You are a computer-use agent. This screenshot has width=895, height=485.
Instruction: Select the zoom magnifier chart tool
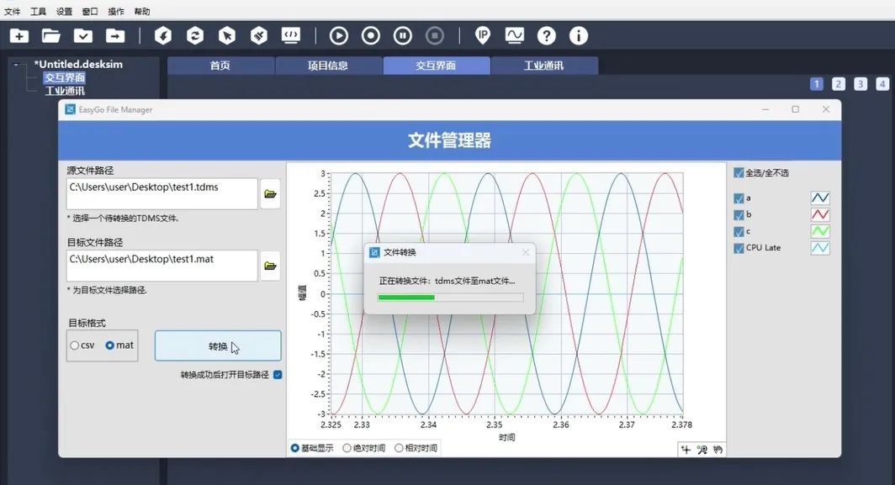pyautogui.click(x=702, y=450)
